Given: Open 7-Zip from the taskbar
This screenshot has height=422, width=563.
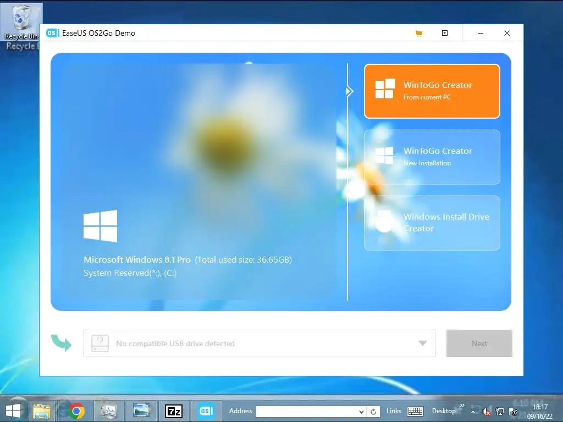Looking at the screenshot, I should tap(173, 411).
